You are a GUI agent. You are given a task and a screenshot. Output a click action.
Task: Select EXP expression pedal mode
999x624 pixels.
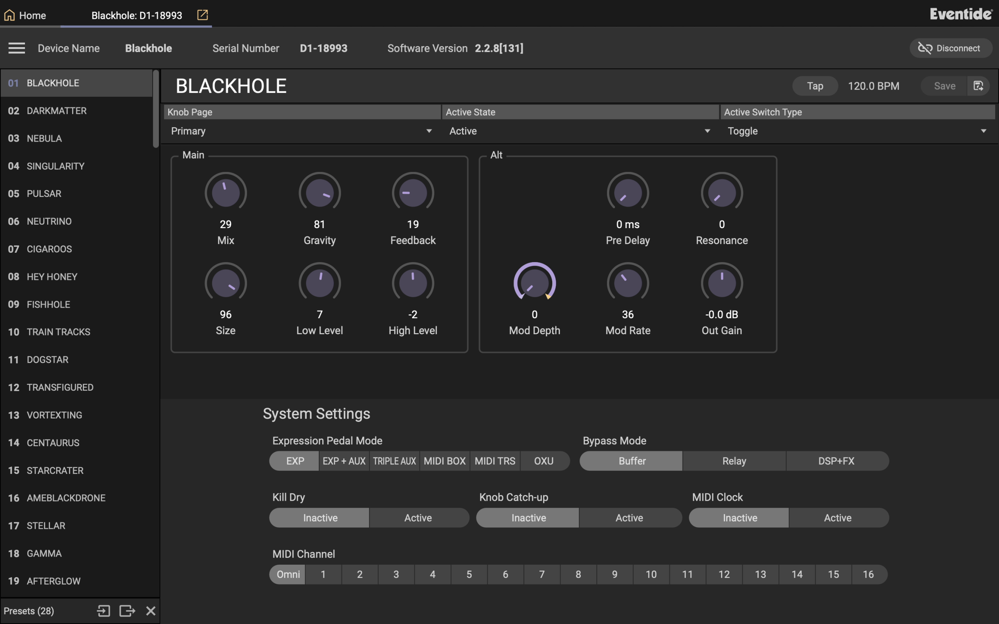(294, 461)
